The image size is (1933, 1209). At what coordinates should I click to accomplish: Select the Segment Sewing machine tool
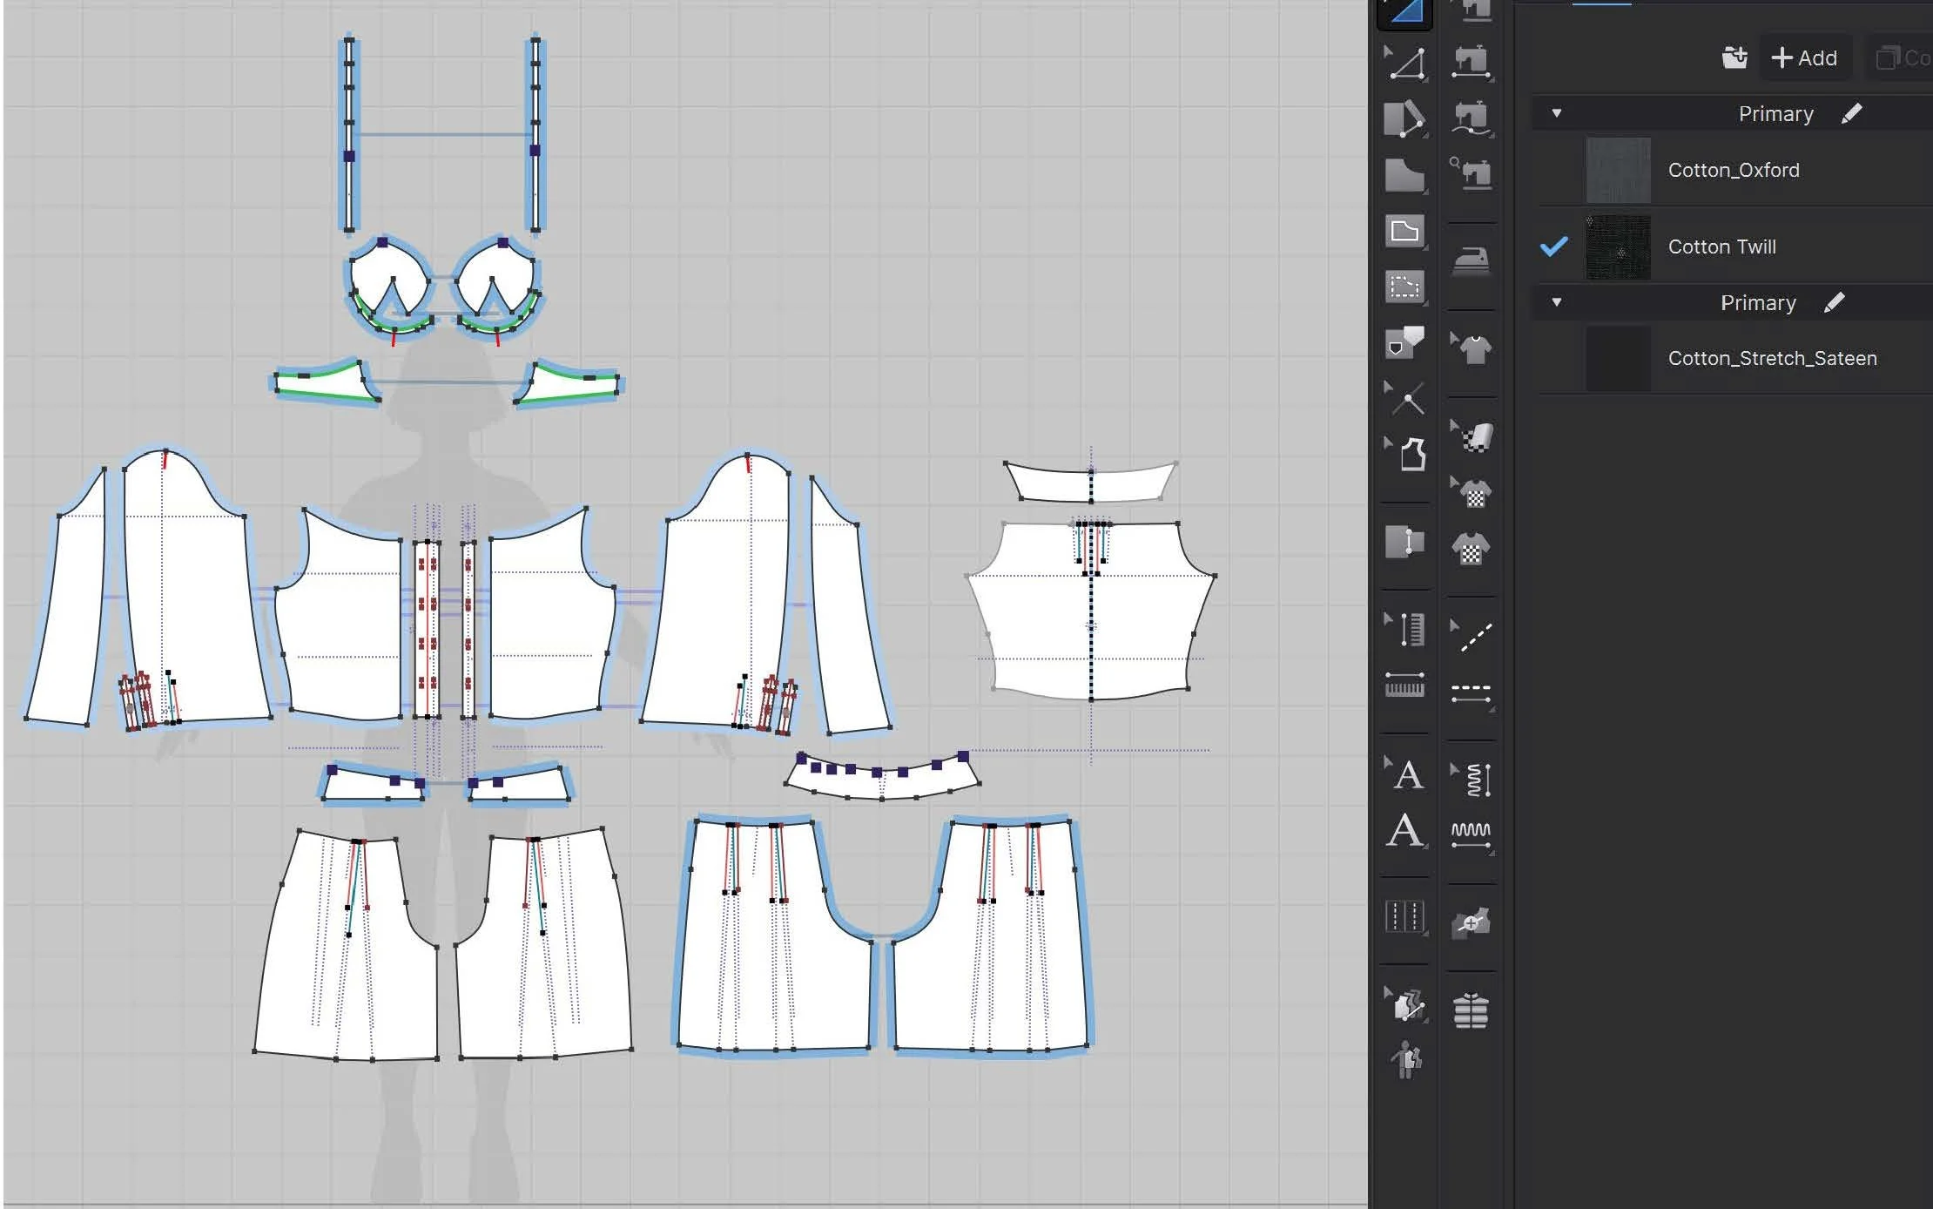click(1472, 62)
